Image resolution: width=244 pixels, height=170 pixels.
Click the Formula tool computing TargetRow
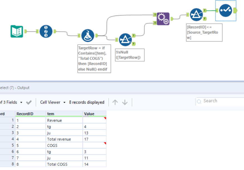click(x=88, y=35)
